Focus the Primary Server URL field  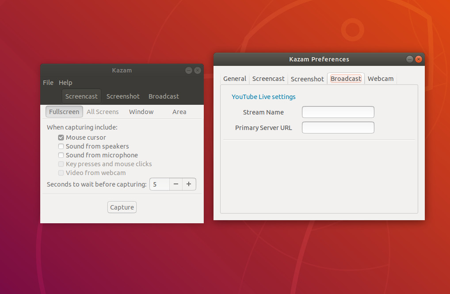click(x=338, y=128)
